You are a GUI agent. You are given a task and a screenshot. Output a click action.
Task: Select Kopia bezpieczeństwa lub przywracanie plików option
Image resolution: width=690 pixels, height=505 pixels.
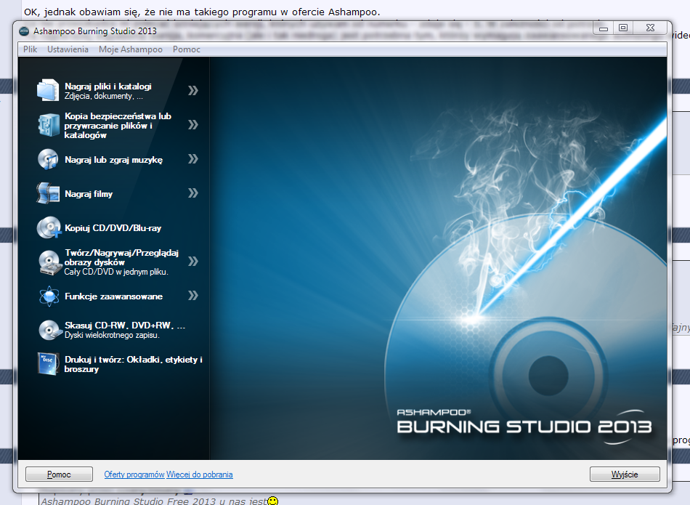click(x=118, y=126)
